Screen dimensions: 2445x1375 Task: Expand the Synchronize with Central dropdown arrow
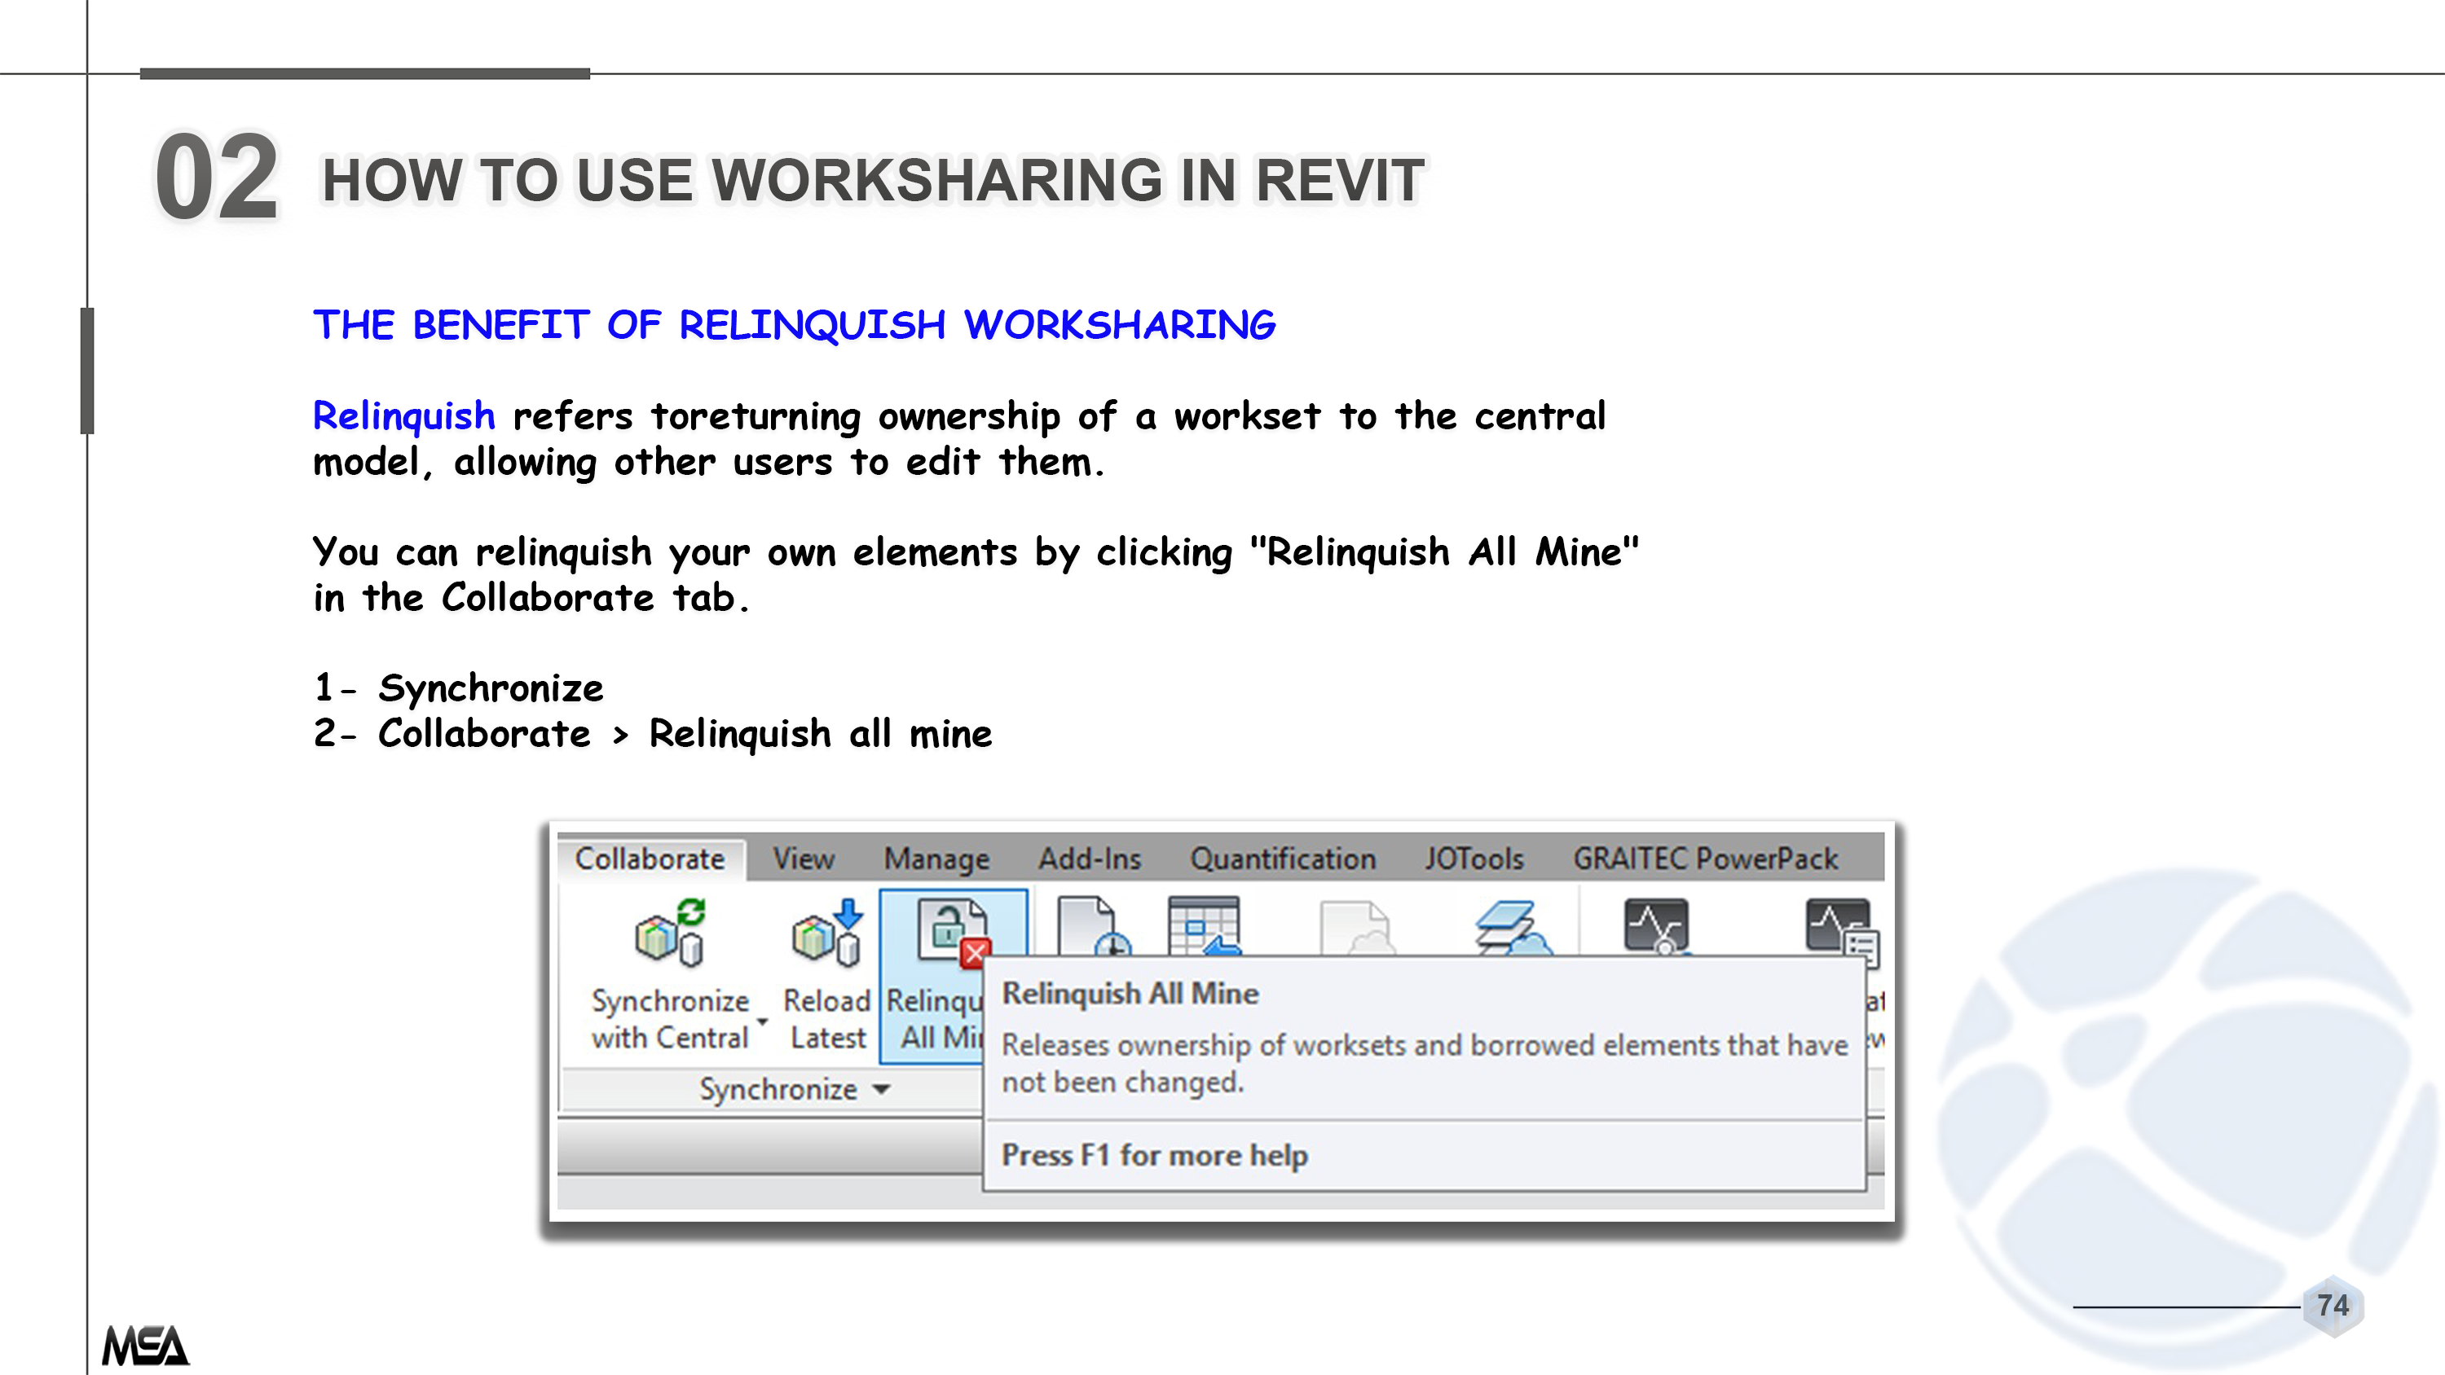pos(762,1022)
